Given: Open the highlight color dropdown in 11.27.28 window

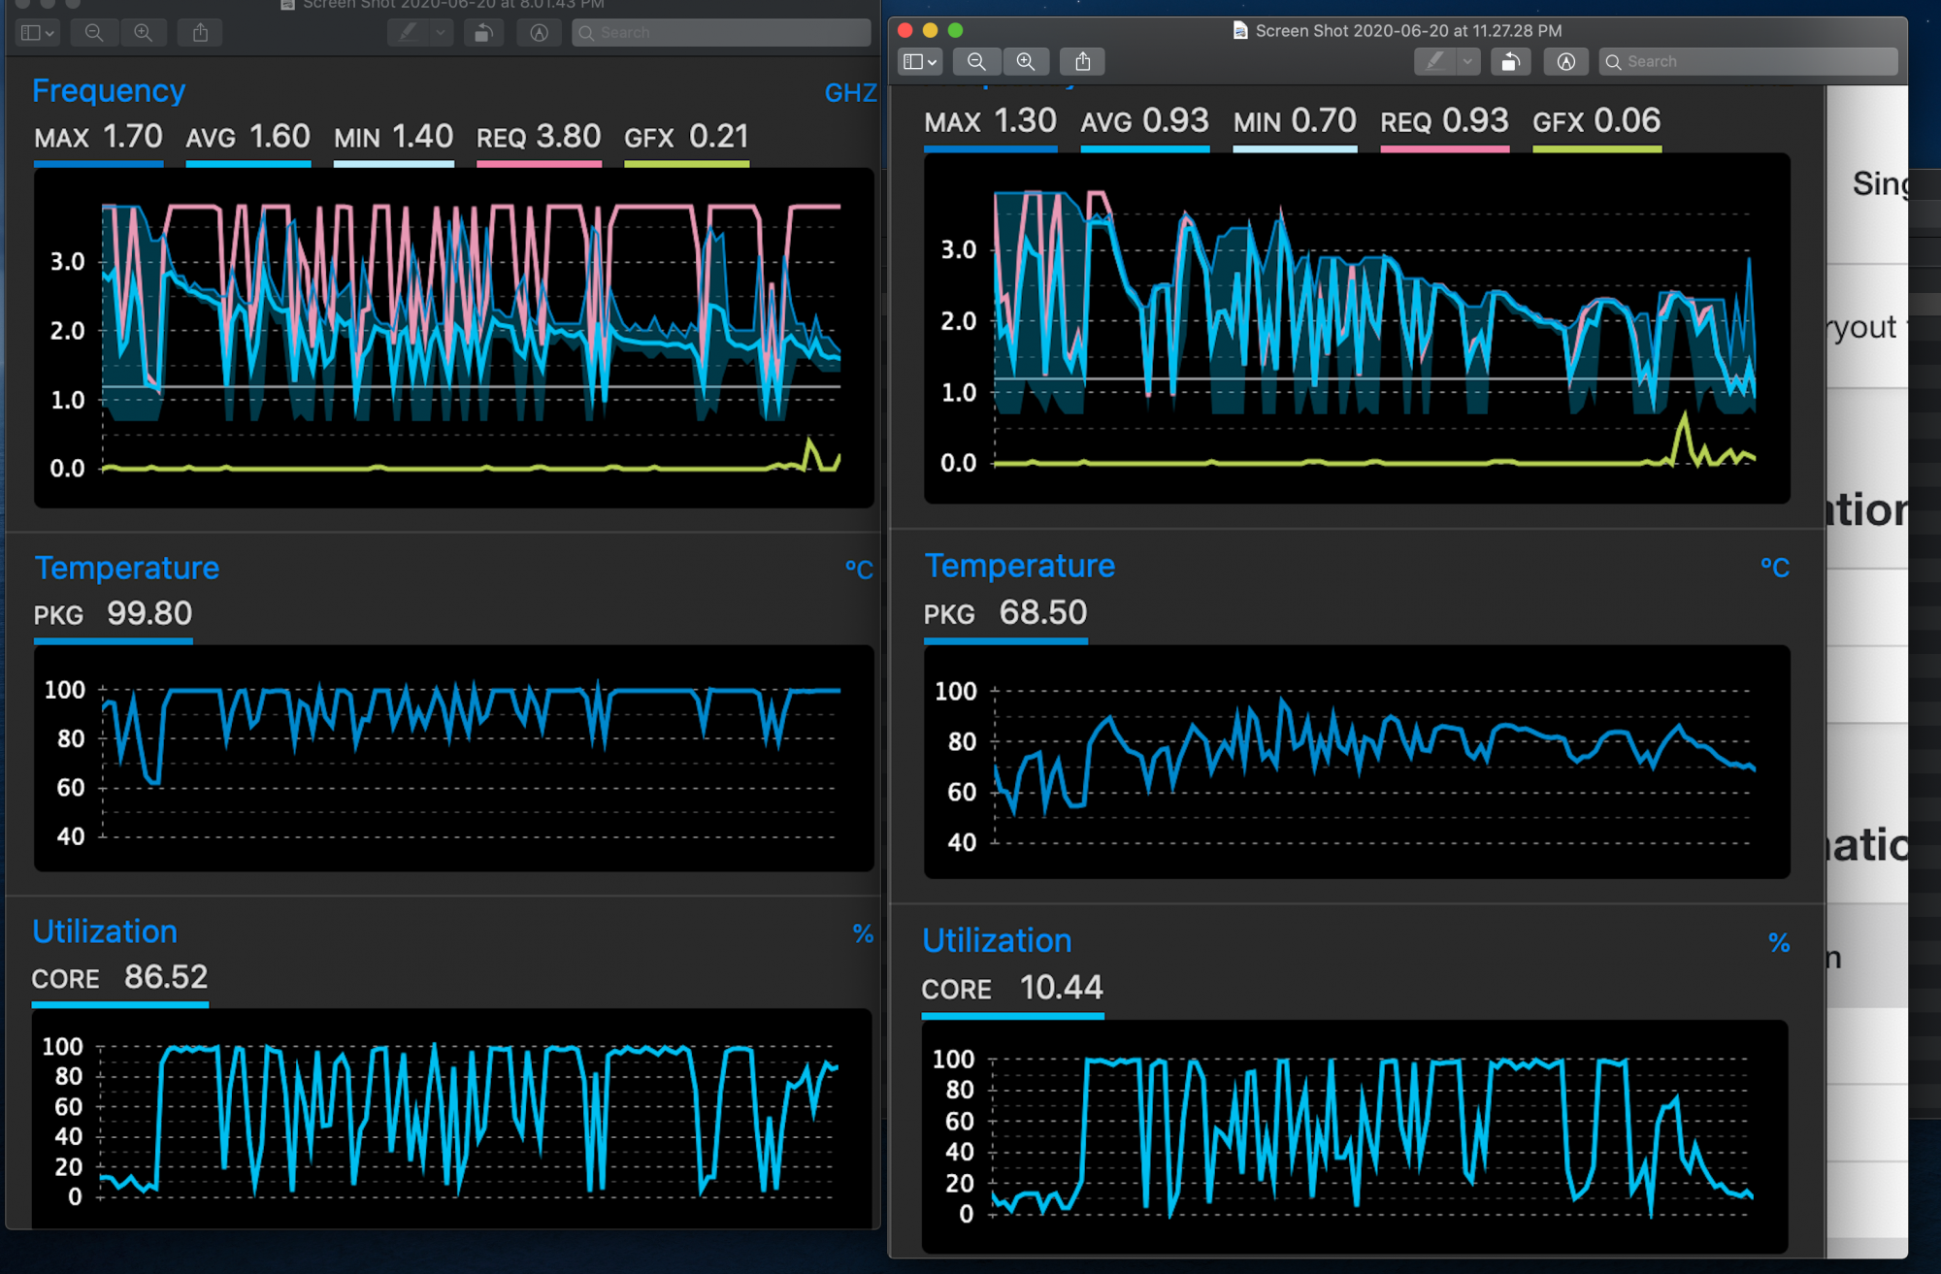Looking at the screenshot, I should [1467, 61].
